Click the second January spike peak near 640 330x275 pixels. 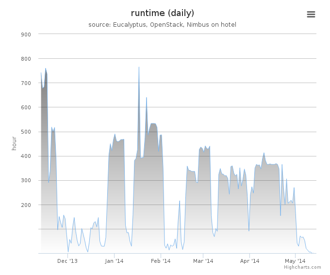tap(147, 98)
